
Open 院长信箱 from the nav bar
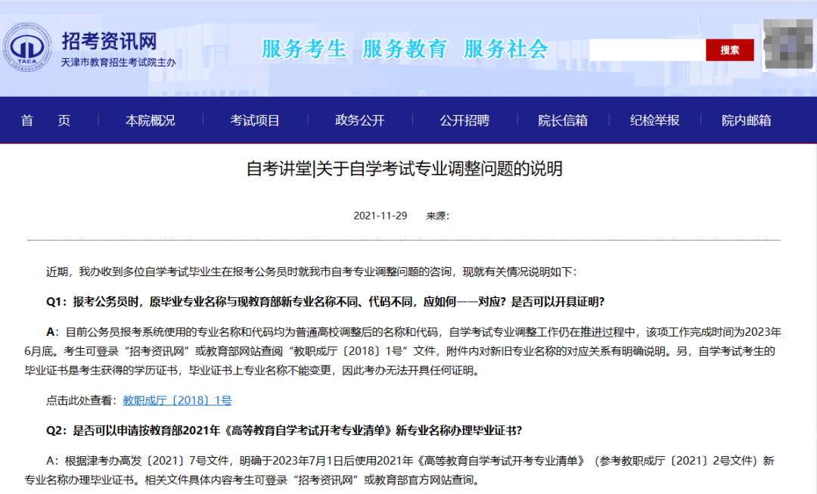point(562,120)
